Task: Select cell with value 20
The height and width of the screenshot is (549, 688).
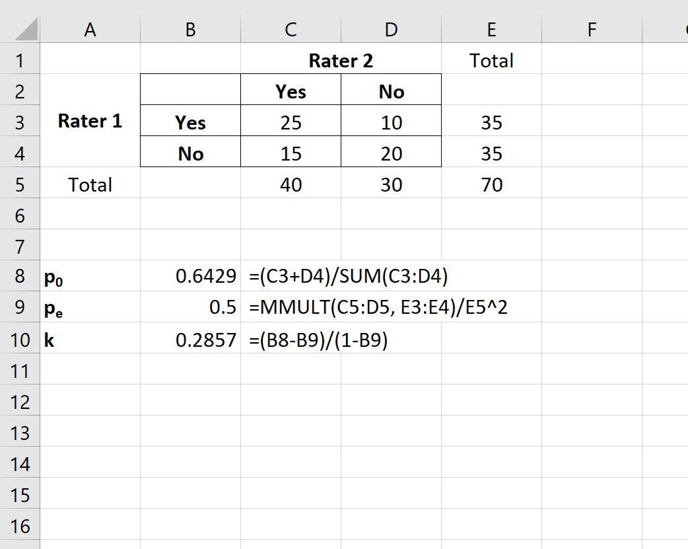Action: pos(391,154)
